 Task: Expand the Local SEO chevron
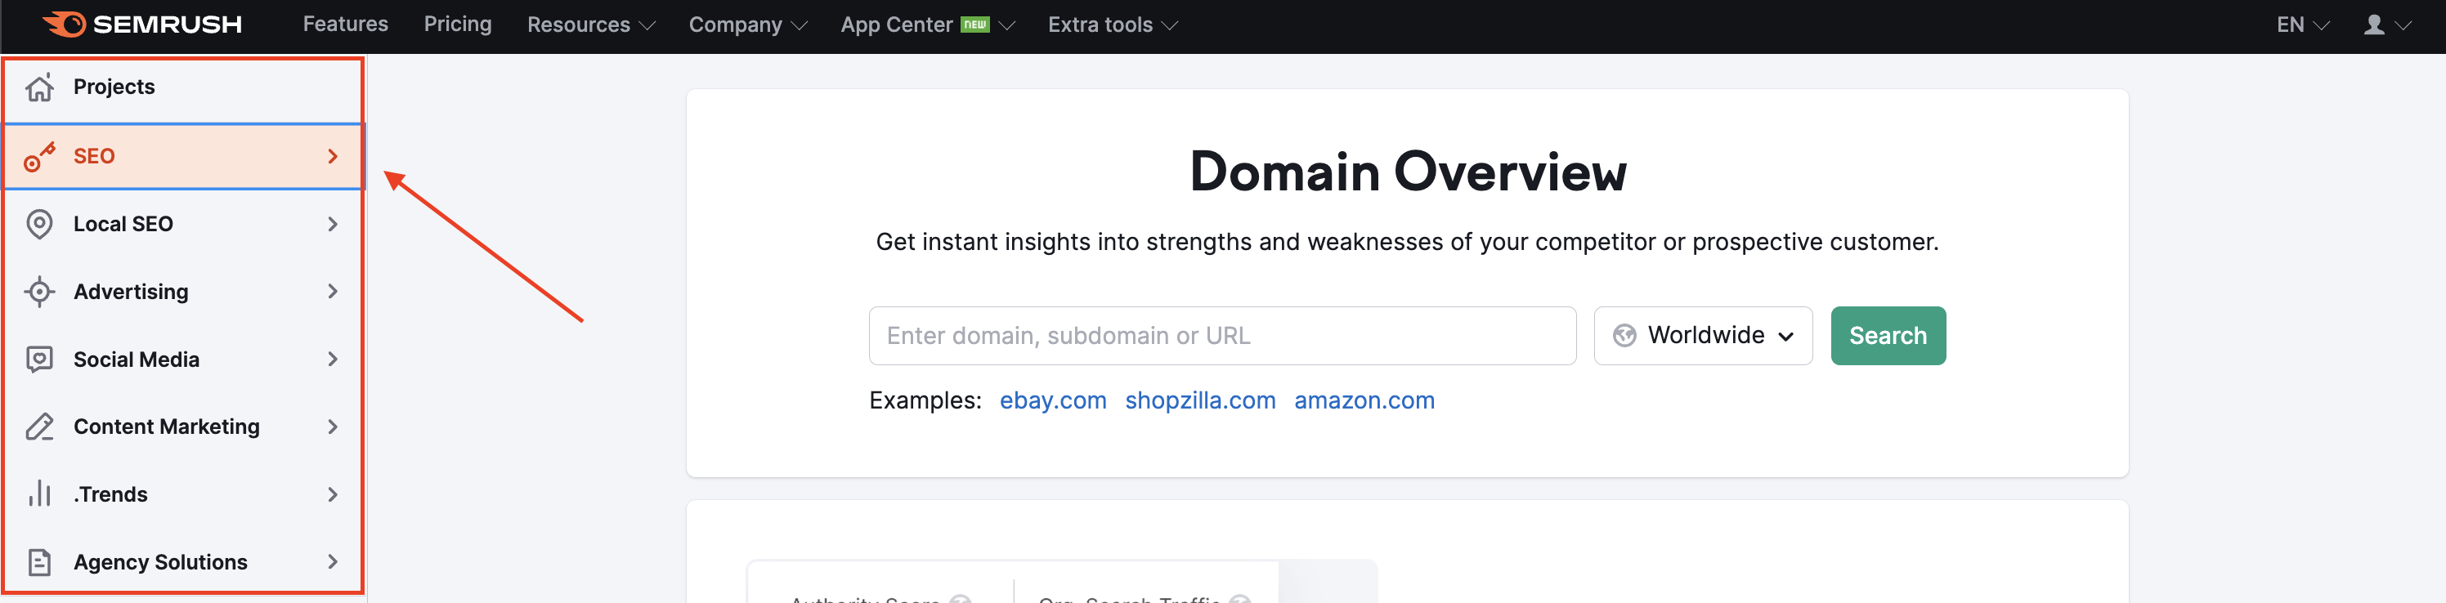point(333,224)
